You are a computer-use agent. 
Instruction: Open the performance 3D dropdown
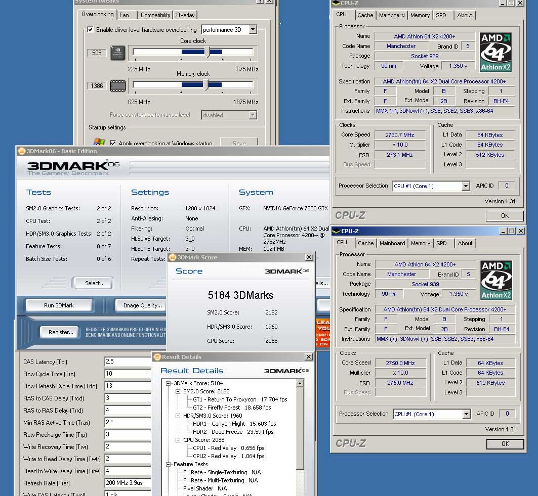(253, 29)
